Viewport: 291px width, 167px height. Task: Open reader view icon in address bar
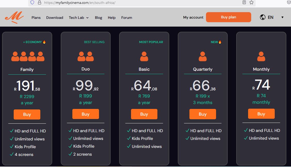tap(244, 3)
